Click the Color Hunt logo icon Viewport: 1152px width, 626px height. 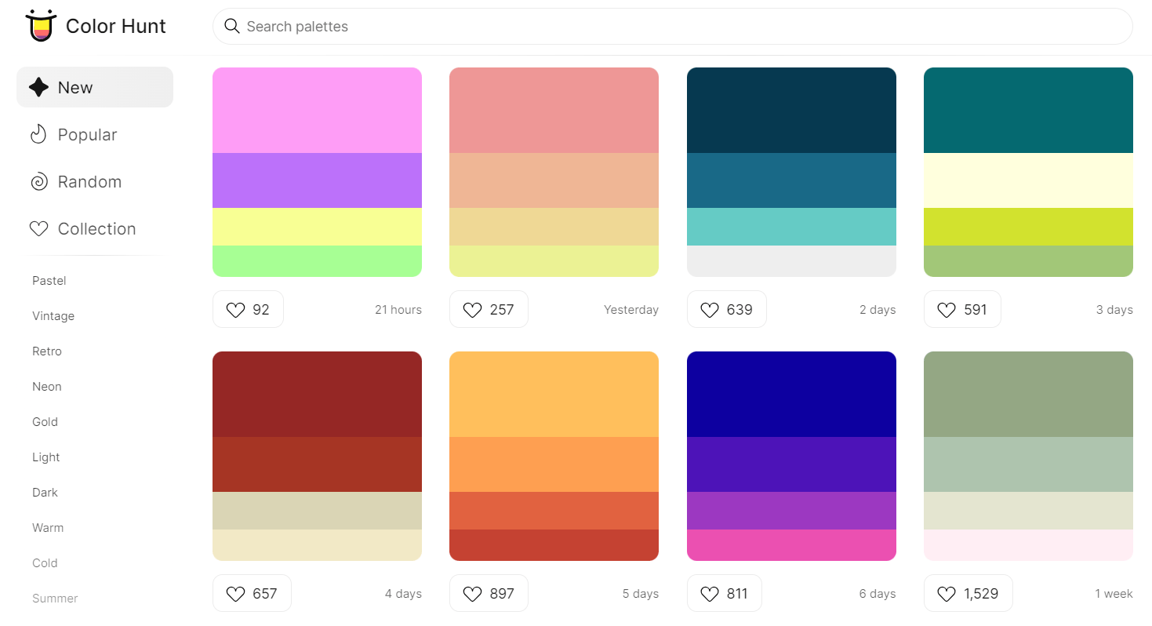(40, 24)
